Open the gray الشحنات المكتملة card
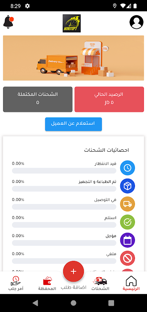 [x=38, y=99]
